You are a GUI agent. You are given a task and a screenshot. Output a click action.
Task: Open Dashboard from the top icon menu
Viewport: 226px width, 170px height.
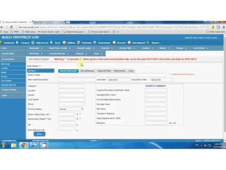9,43
